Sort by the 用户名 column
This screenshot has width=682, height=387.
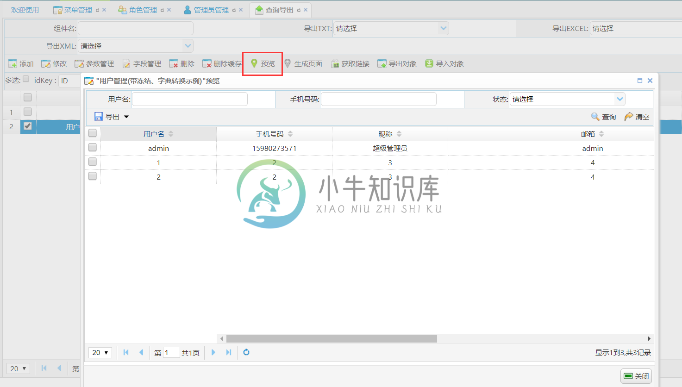pos(158,134)
